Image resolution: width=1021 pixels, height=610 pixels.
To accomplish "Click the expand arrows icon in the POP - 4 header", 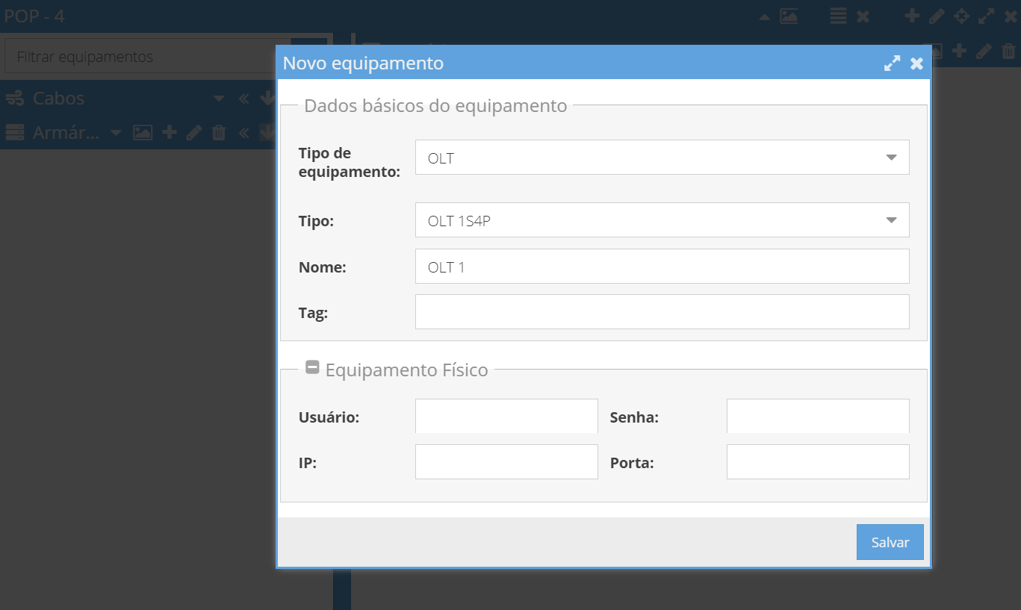I will (987, 16).
